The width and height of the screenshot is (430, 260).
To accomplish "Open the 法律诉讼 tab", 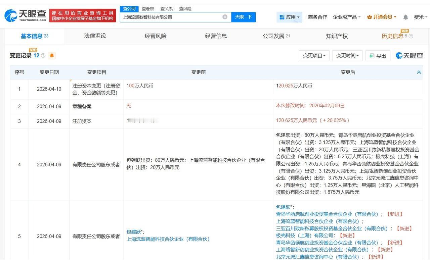I will 95,36.
